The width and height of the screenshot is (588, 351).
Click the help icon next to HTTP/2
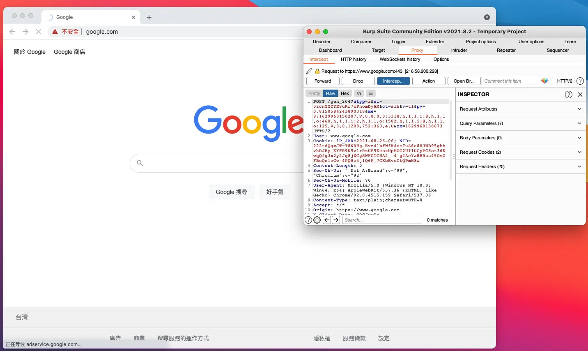pos(580,81)
